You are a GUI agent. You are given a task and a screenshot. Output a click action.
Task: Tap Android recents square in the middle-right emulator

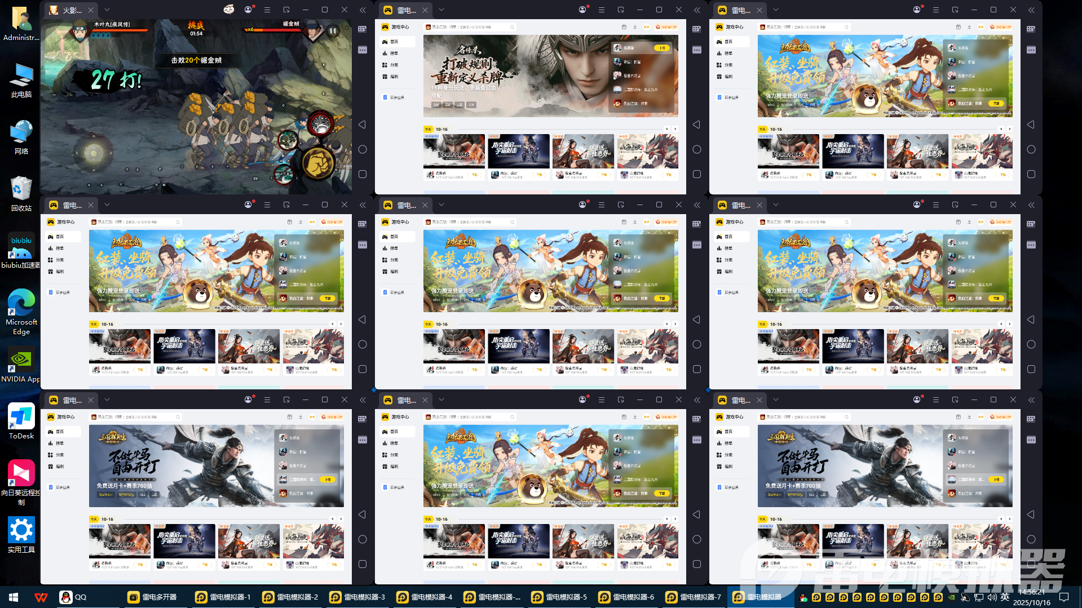(x=1031, y=369)
